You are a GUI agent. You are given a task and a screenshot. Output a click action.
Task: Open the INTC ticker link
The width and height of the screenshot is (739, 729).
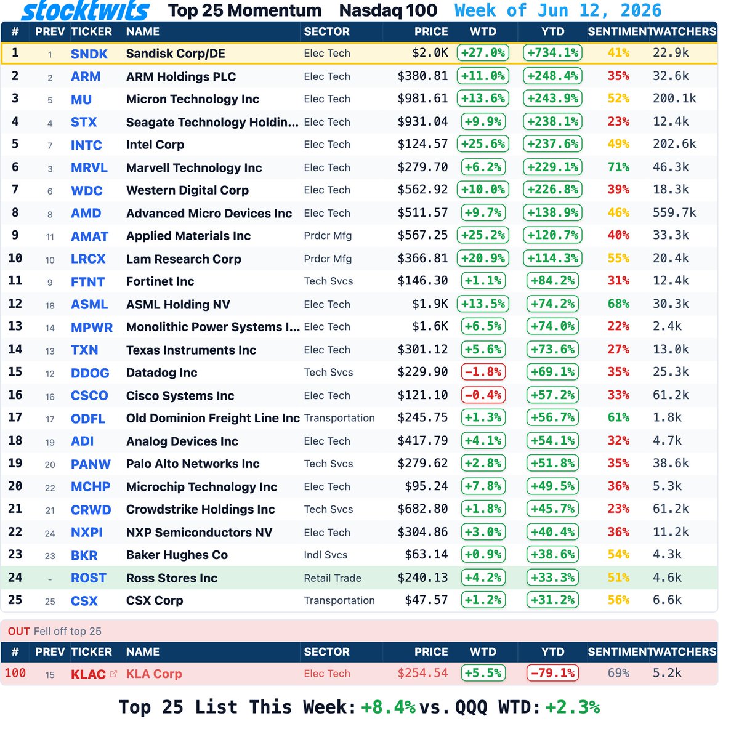pos(86,145)
